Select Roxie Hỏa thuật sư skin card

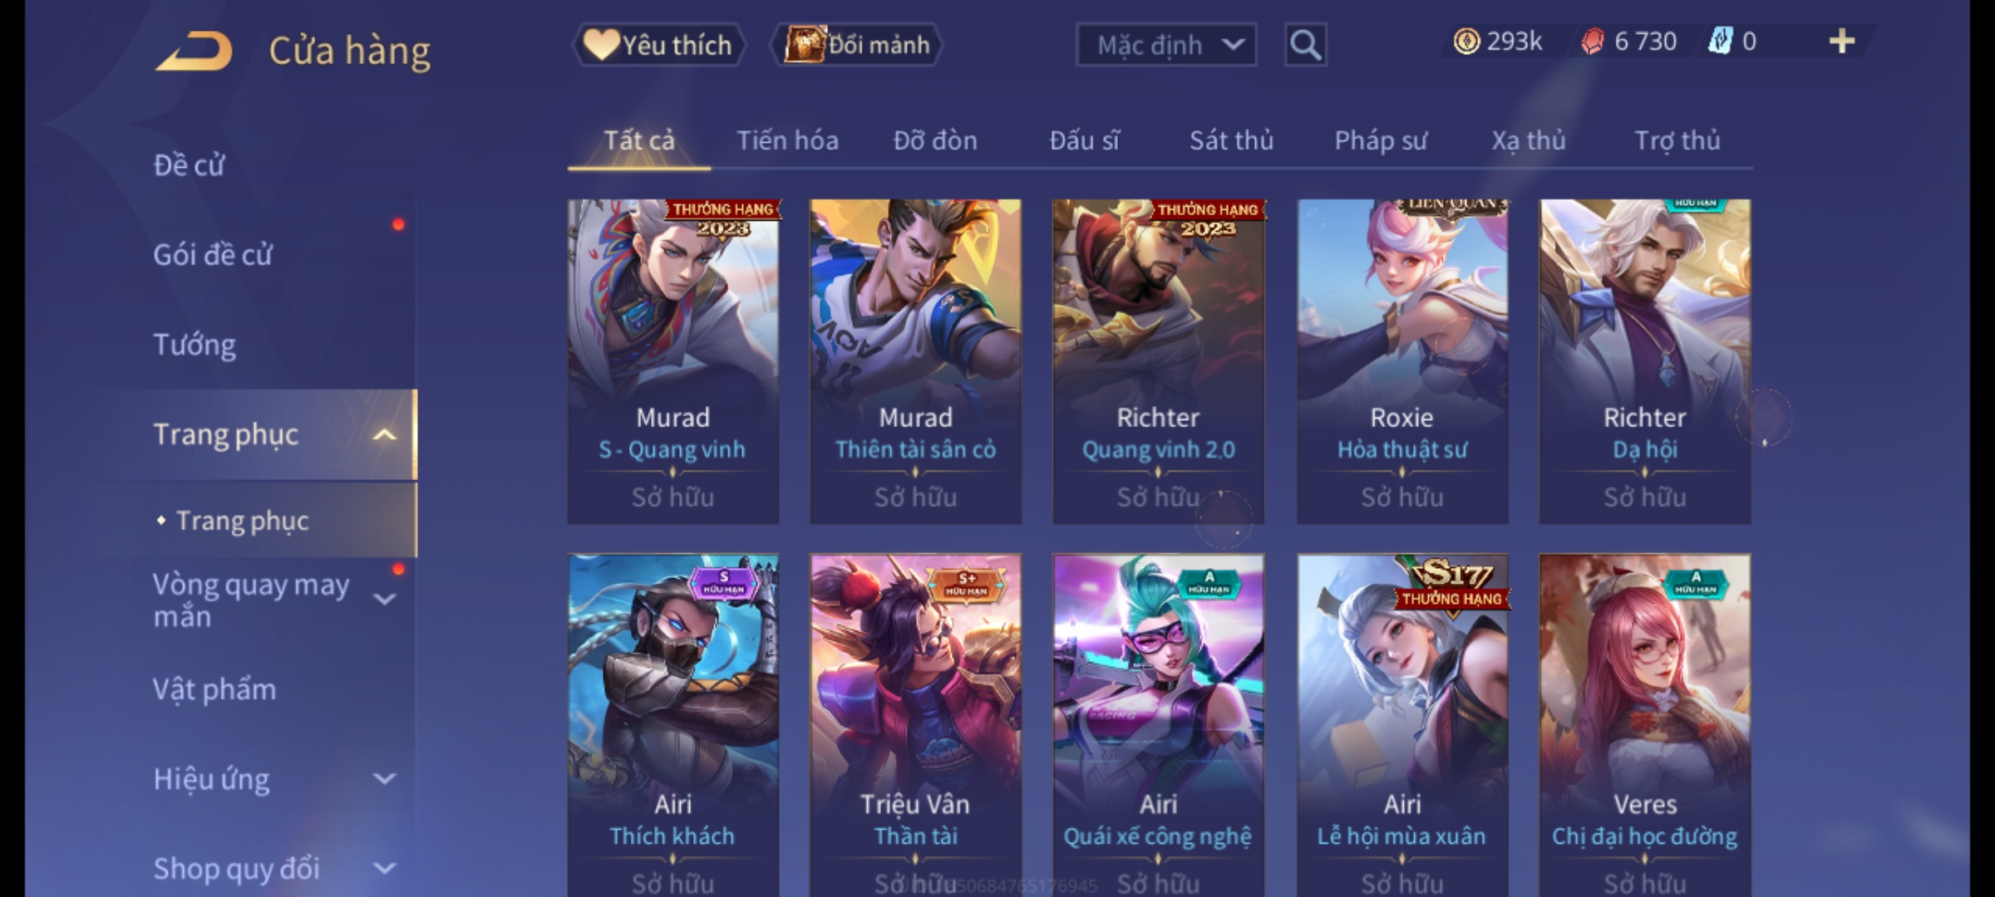[x=1402, y=361]
